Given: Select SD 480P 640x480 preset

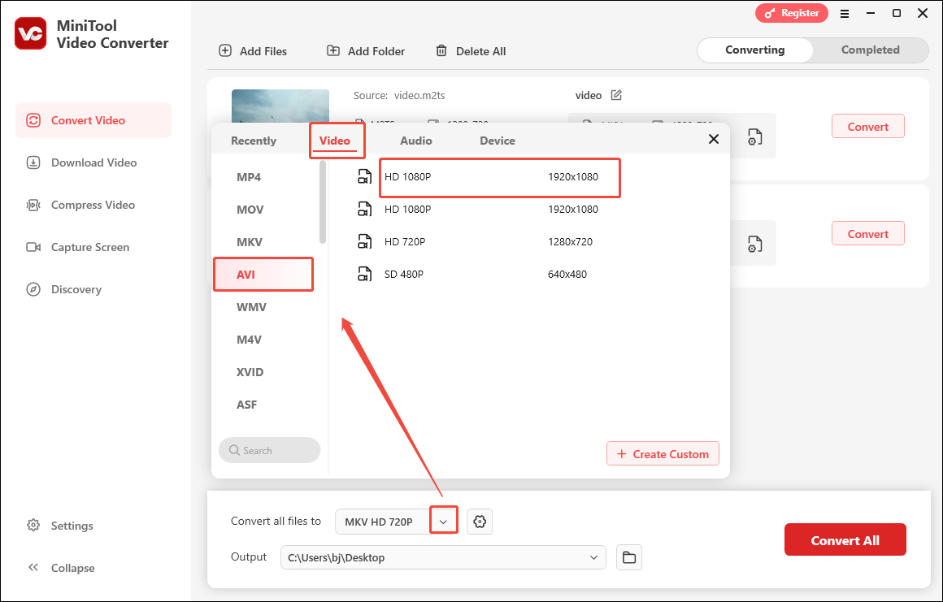Looking at the screenshot, I should pyautogui.click(x=487, y=274).
